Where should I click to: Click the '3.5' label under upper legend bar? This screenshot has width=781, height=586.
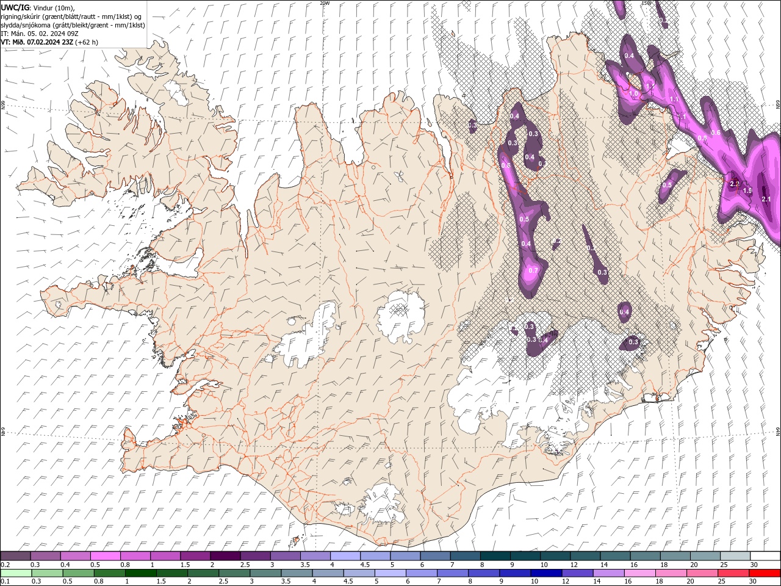click(304, 565)
